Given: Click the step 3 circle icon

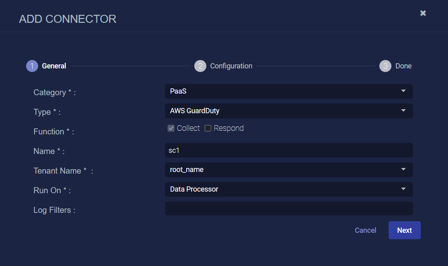Looking at the screenshot, I should [x=385, y=66].
